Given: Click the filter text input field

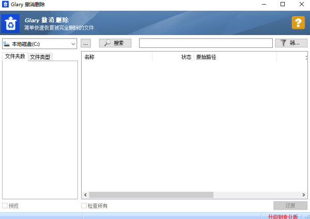Looking at the screenshot, I should [x=206, y=43].
